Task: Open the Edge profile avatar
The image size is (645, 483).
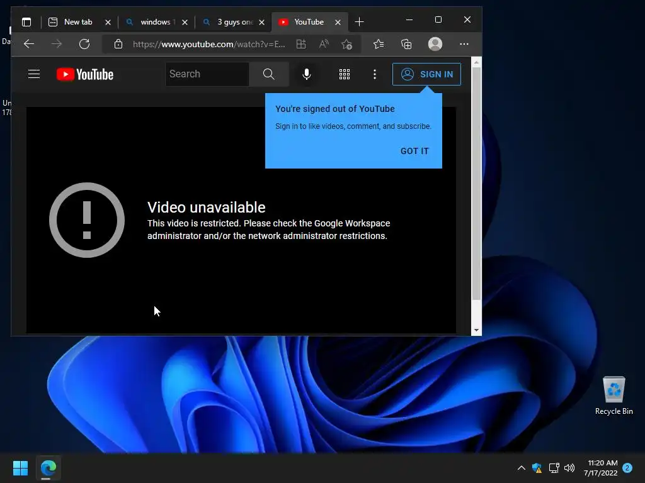Action: [x=435, y=44]
